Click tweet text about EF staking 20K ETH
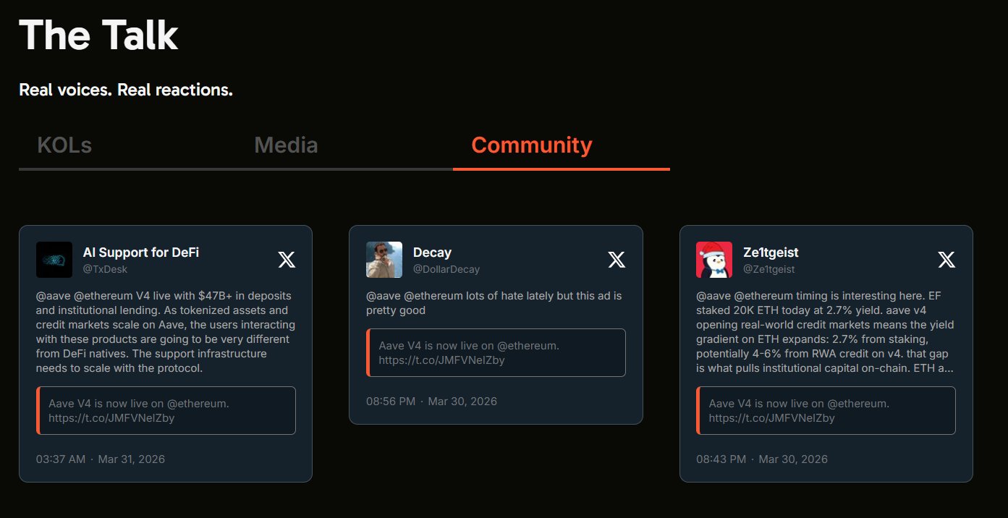1008x518 pixels. [x=826, y=332]
